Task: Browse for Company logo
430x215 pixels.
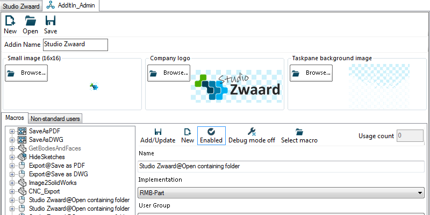Action: coord(169,73)
